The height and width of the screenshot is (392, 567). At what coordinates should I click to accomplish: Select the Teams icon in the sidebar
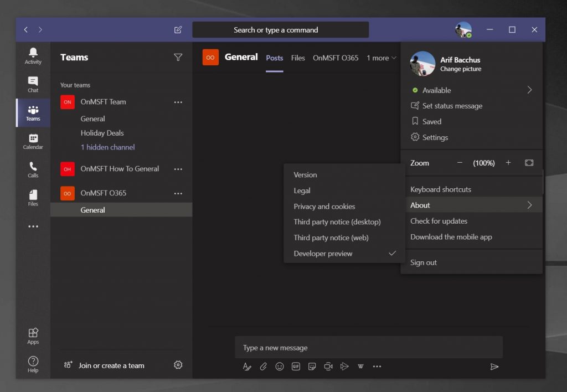point(33,113)
